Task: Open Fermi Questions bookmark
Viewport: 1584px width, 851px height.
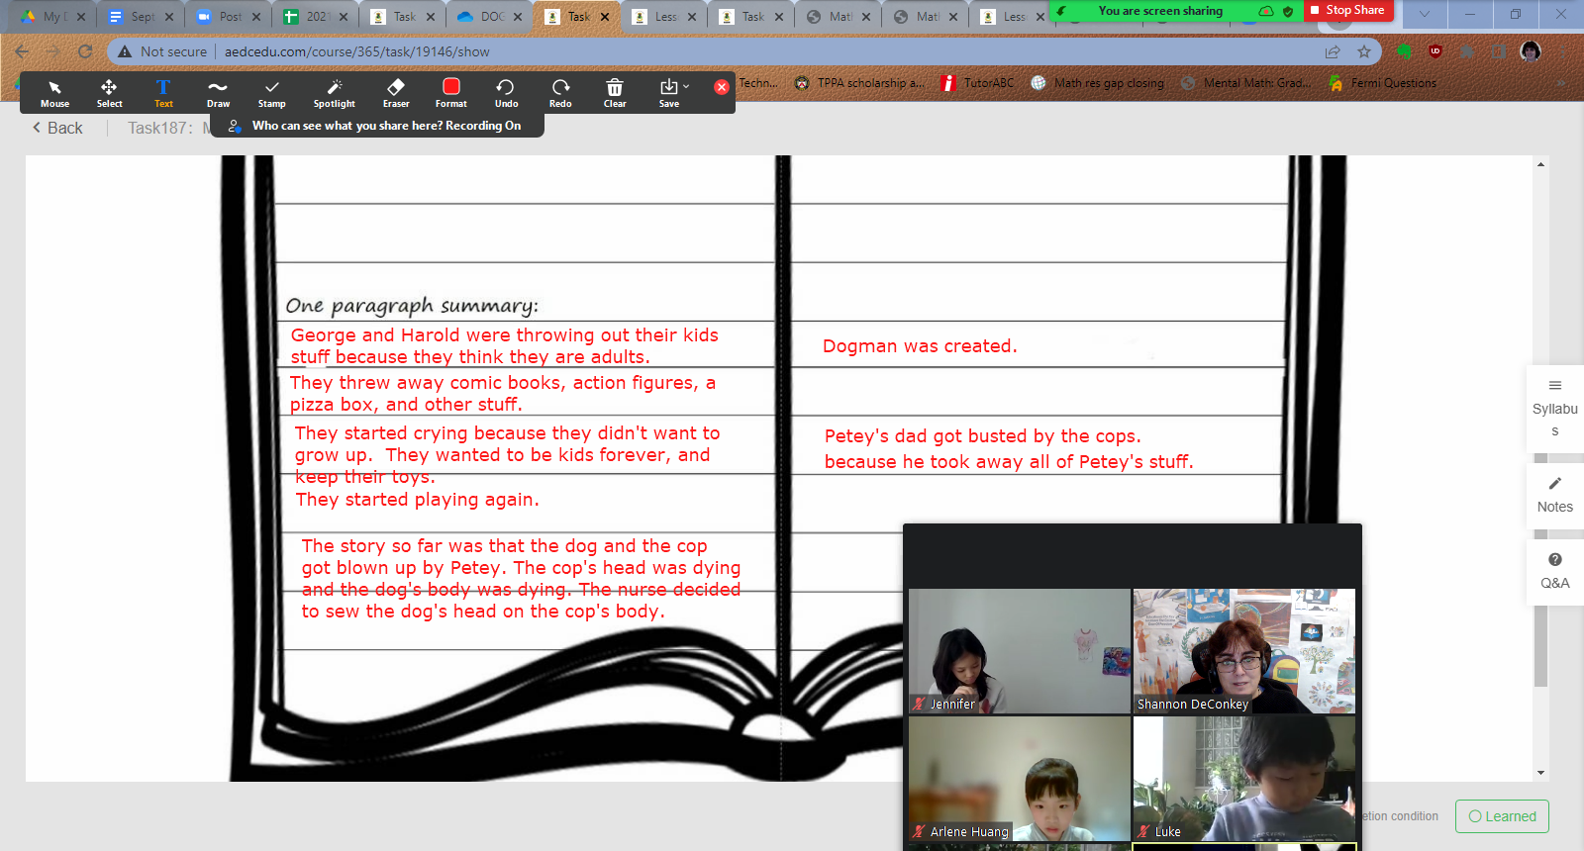Action: pyautogui.click(x=1383, y=83)
